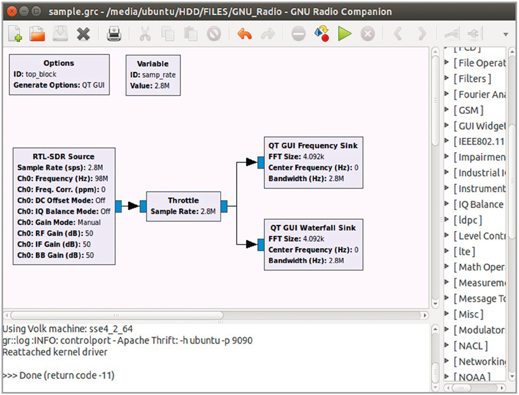Select the Measurement tree entry
This screenshot has width=519, height=395.
point(479,283)
